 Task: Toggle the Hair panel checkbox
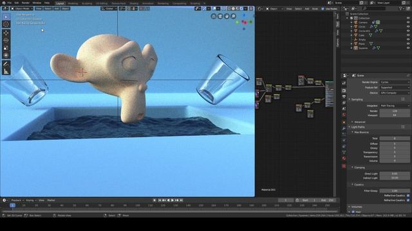point(353,212)
